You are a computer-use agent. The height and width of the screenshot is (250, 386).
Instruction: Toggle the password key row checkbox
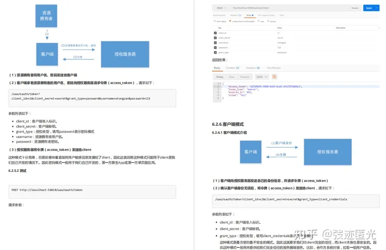coord(215,48)
